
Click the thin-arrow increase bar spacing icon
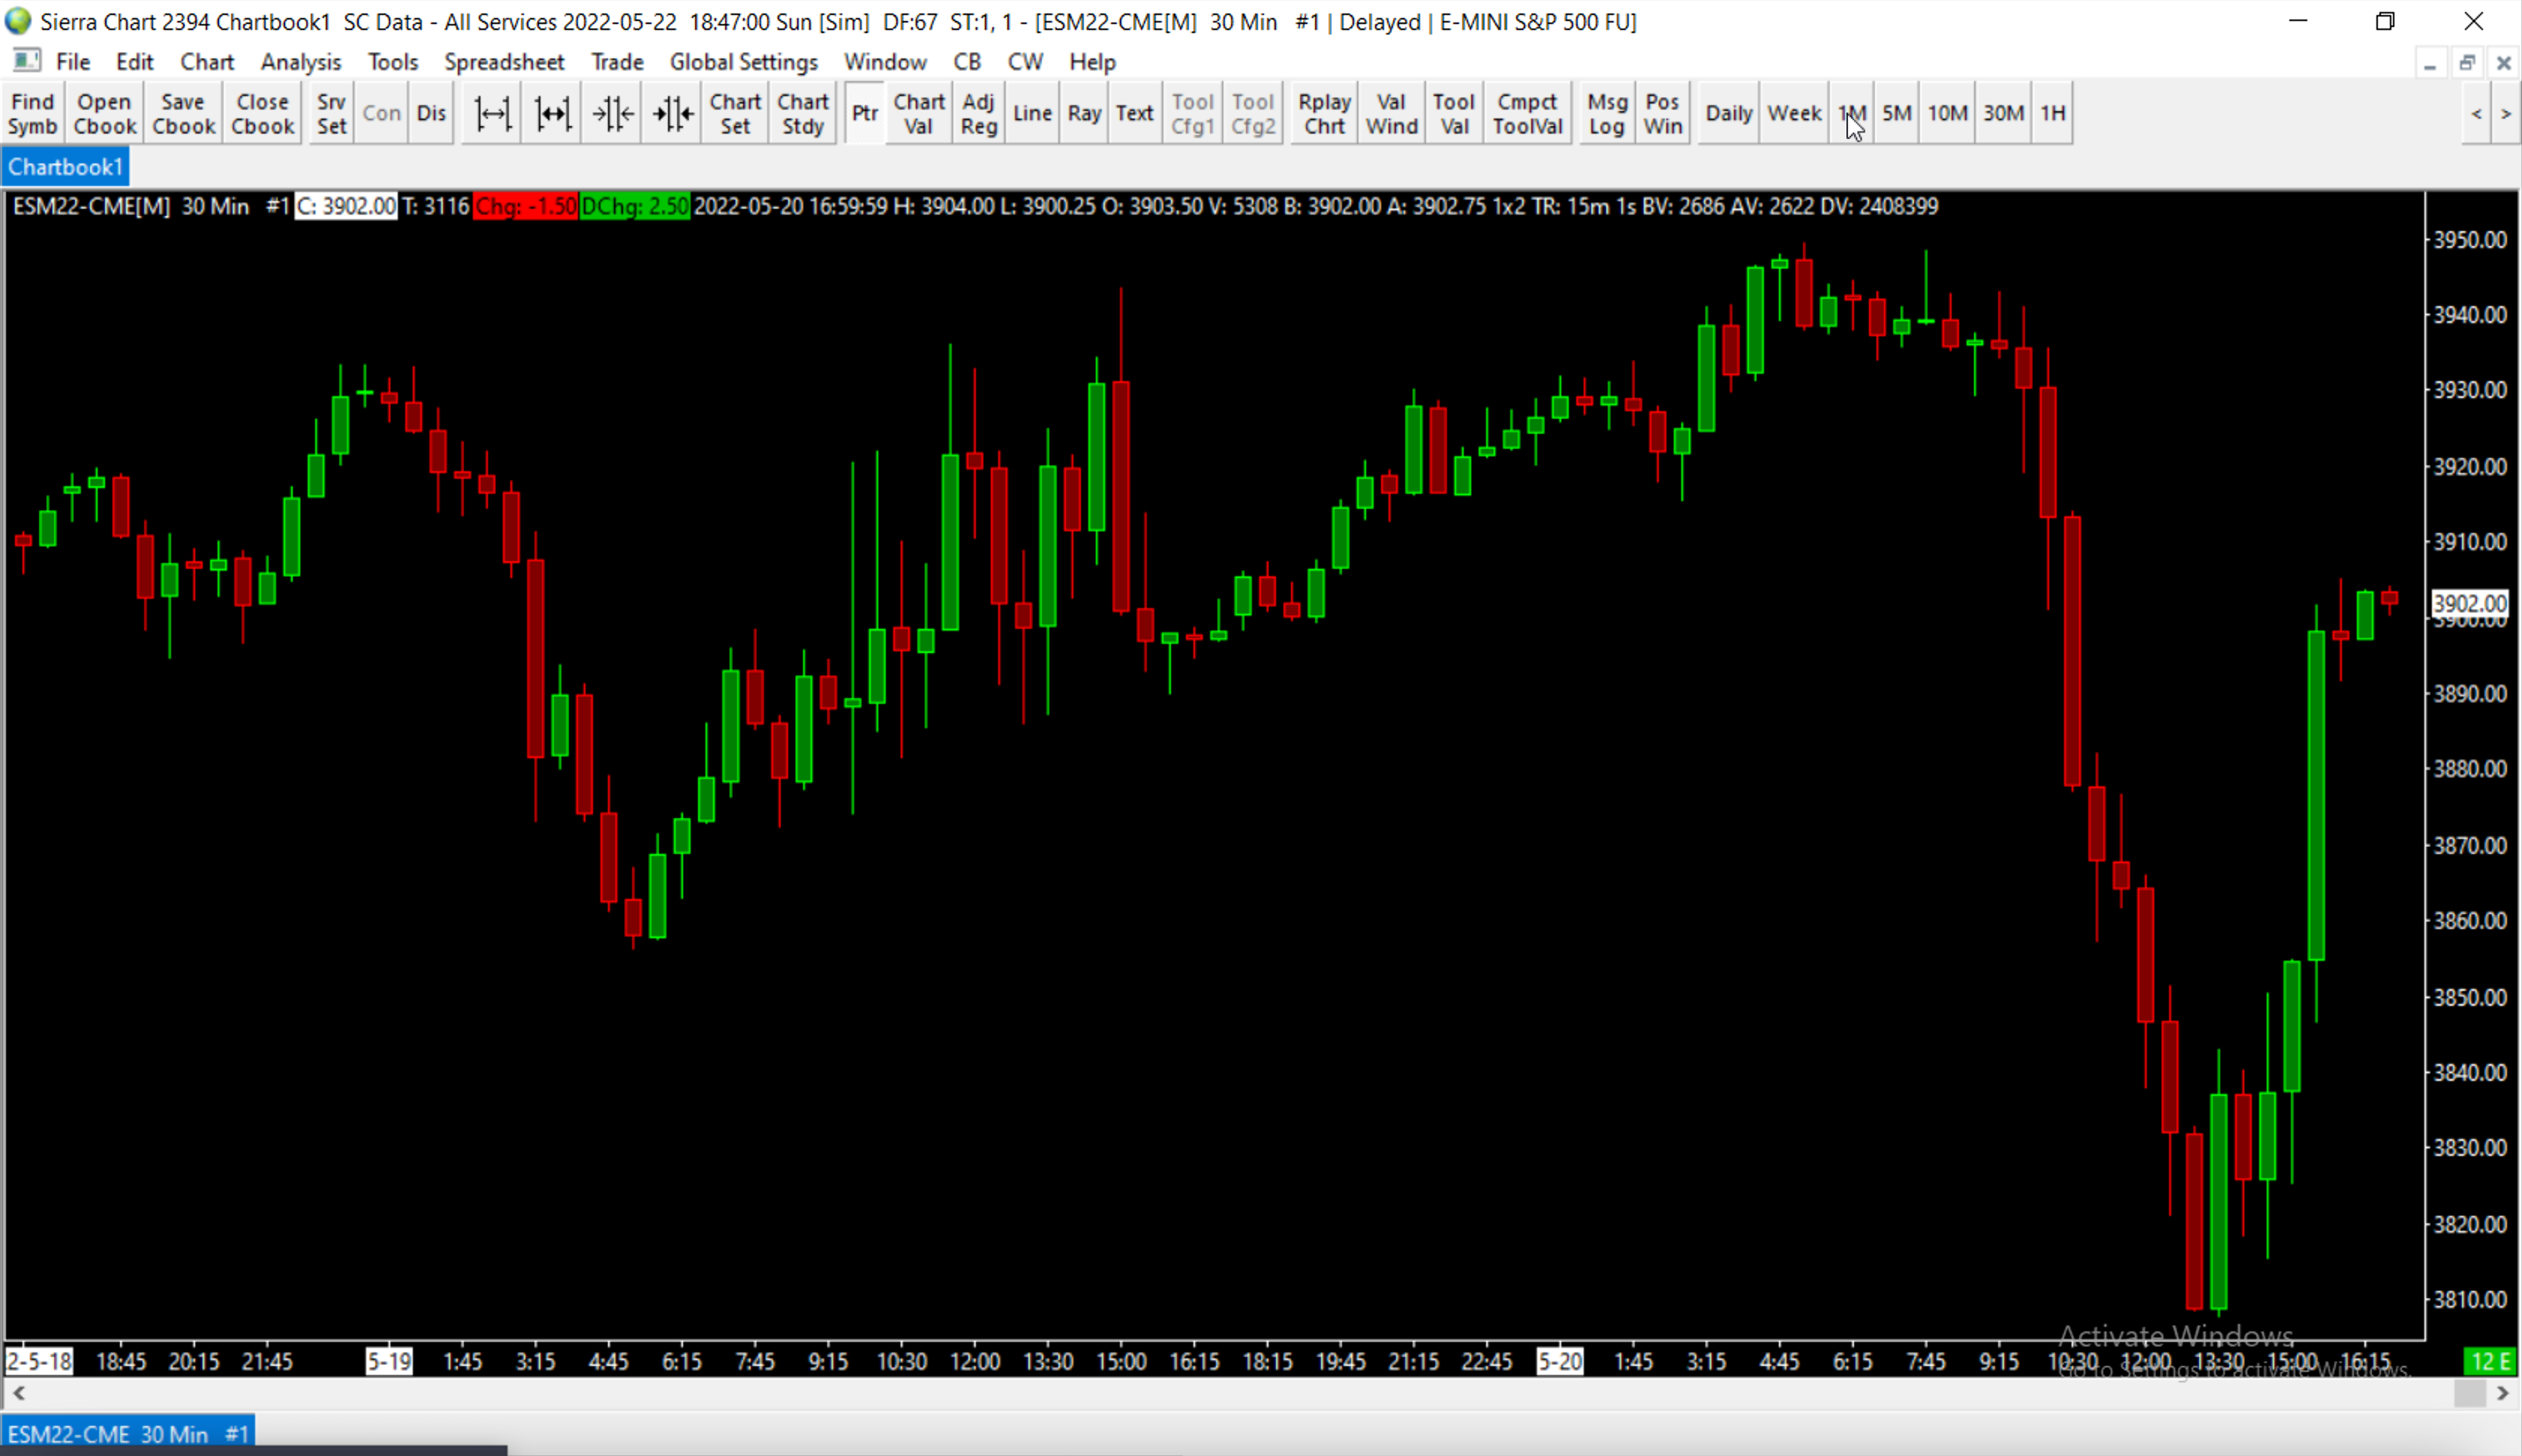tap(492, 114)
